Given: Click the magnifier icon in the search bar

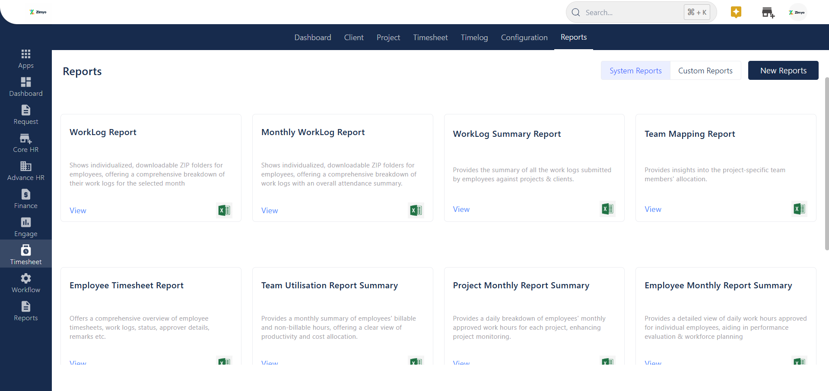Looking at the screenshot, I should (x=576, y=13).
